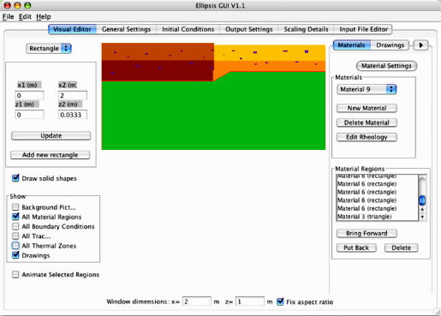Viewport: 441px width, 316px height.
Task: Toggle Draw solid shapes checkbox
Action: click(15, 178)
